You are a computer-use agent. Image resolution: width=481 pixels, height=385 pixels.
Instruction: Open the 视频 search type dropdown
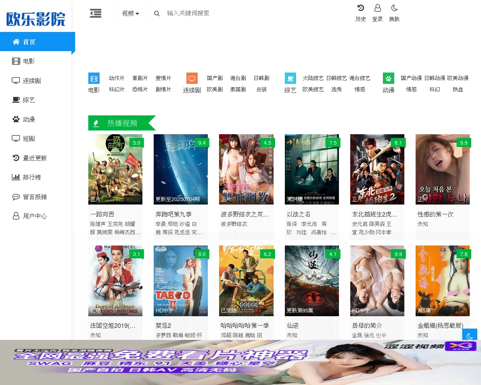point(130,14)
